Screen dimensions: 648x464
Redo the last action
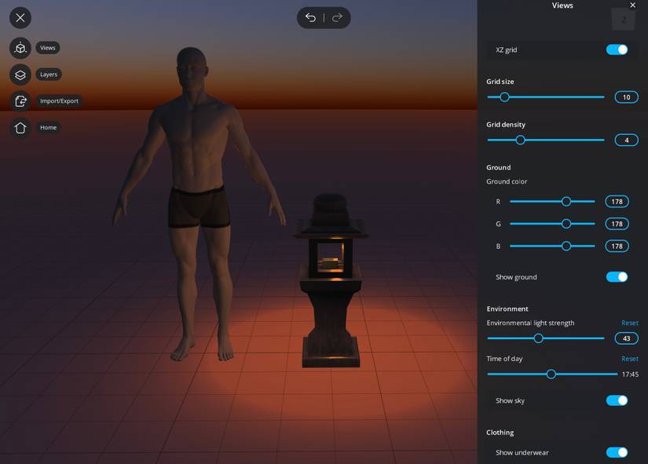point(337,18)
